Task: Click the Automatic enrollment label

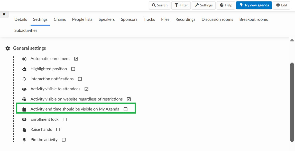Action: tap(50, 59)
